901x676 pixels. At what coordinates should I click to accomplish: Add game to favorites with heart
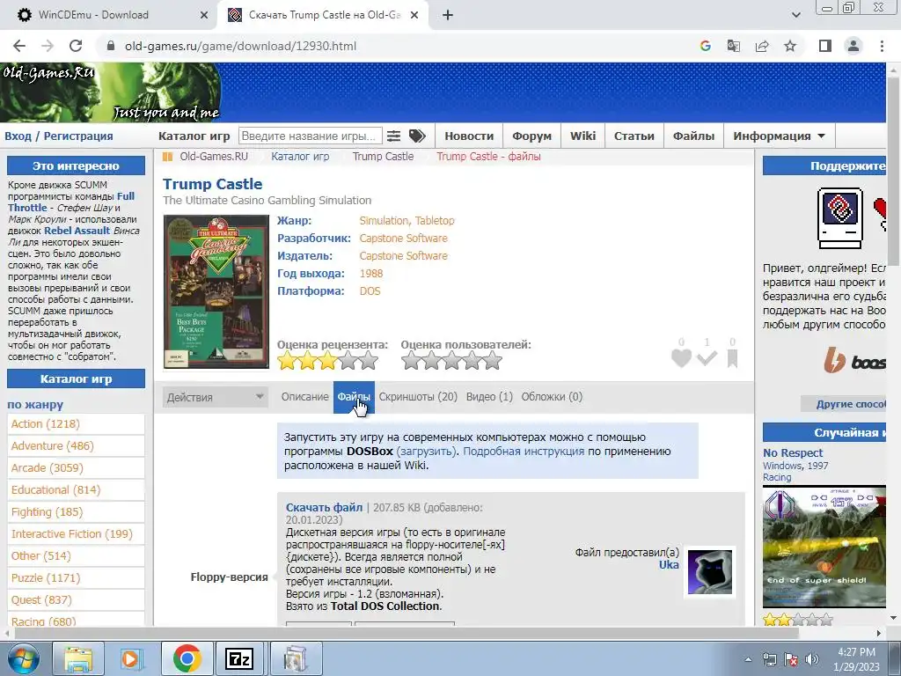pyautogui.click(x=682, y=358)
